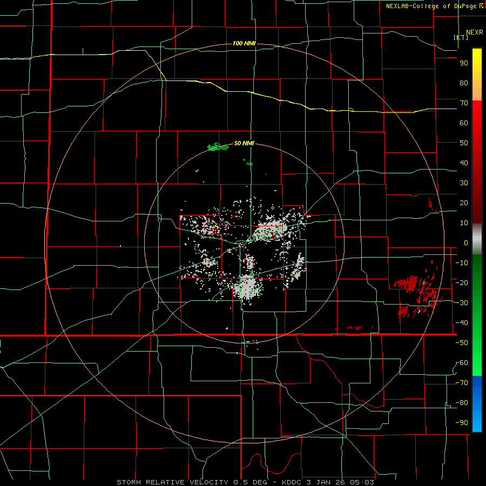The width and height of the screenshot is (486, 486).
Task: Click the 3 JAN 26 05:03 timestamp
Action: tap(341, 482)
